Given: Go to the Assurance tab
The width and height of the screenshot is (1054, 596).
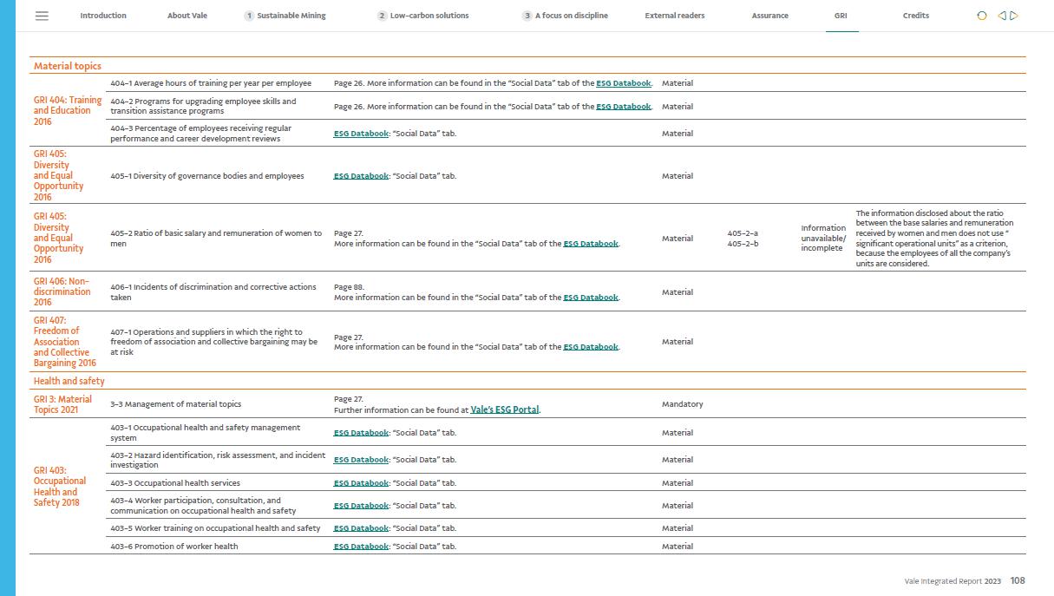Looking at the screenshot, I should 769,16.
